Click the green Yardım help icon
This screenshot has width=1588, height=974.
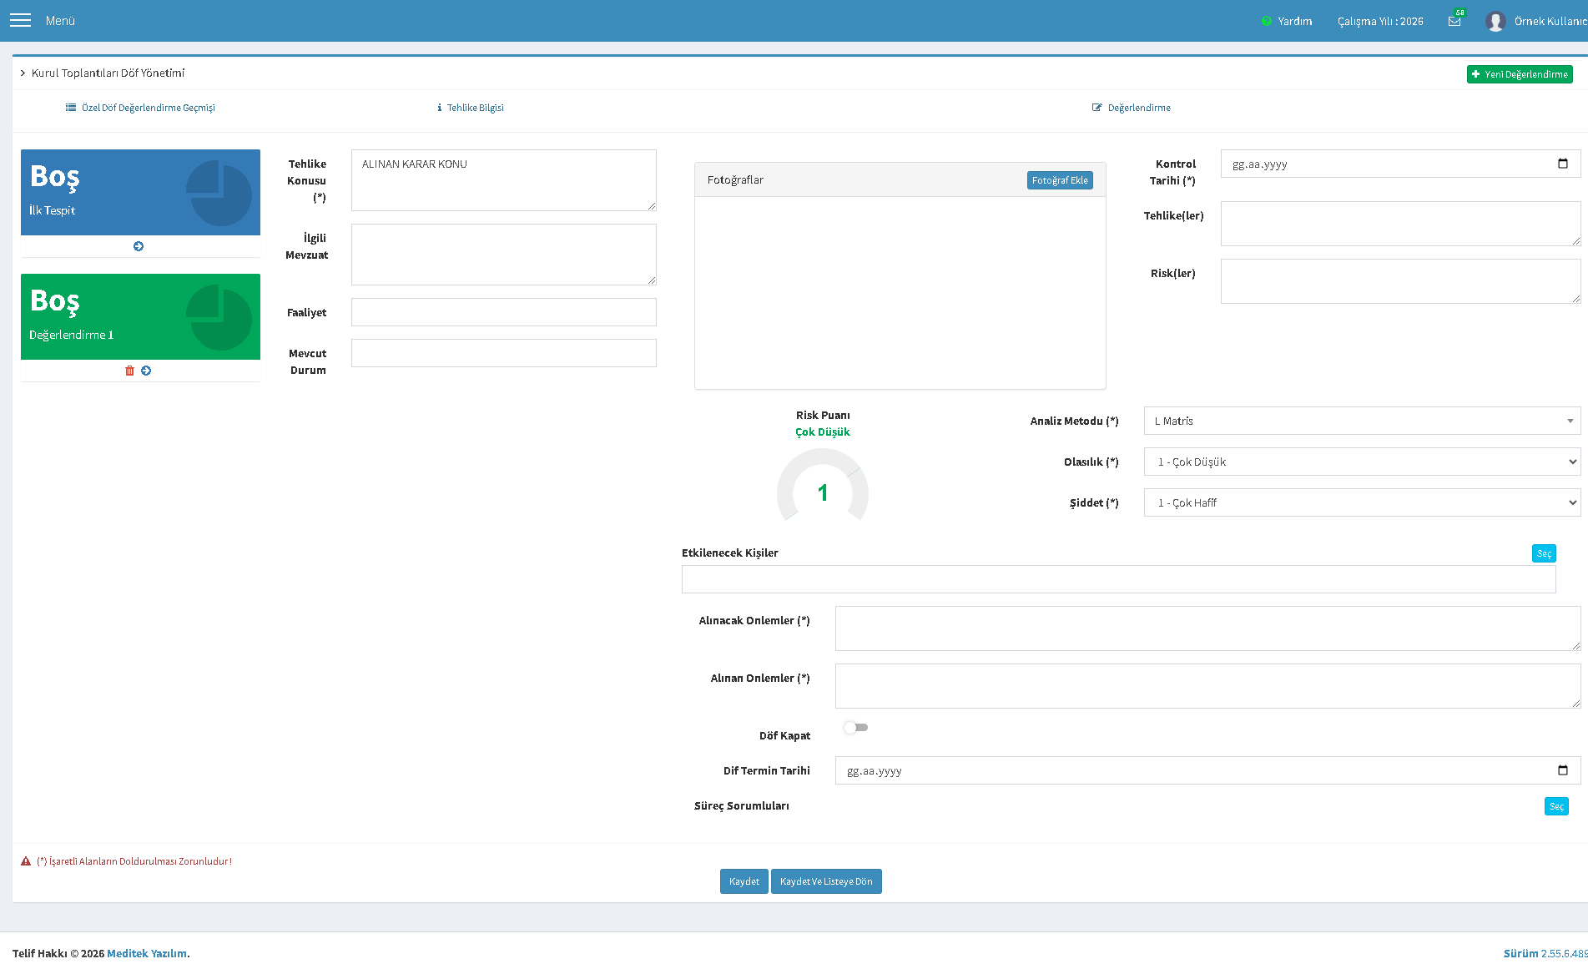pos(1267,21)
